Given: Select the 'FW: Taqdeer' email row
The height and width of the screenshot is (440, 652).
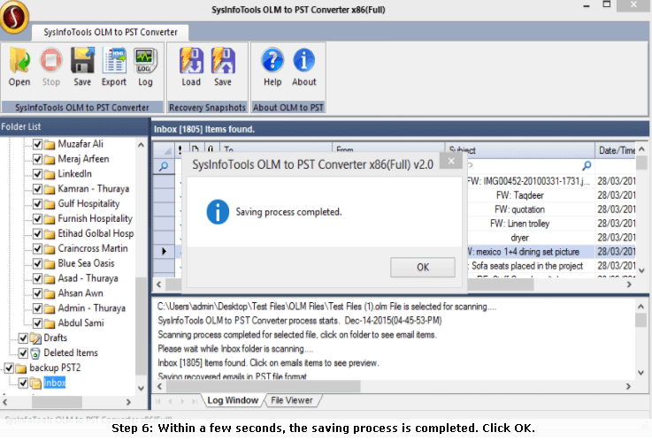Looking at the screenshot, I should [520, 195].
